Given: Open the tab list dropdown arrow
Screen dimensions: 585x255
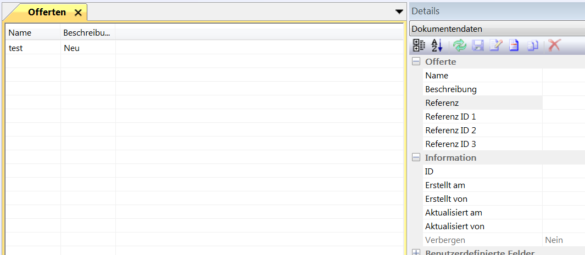Looking at the screenshot, I should [x=399, y=12].
